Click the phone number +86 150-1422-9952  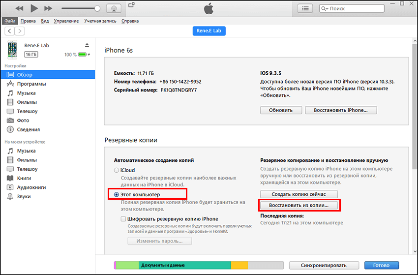180,82
